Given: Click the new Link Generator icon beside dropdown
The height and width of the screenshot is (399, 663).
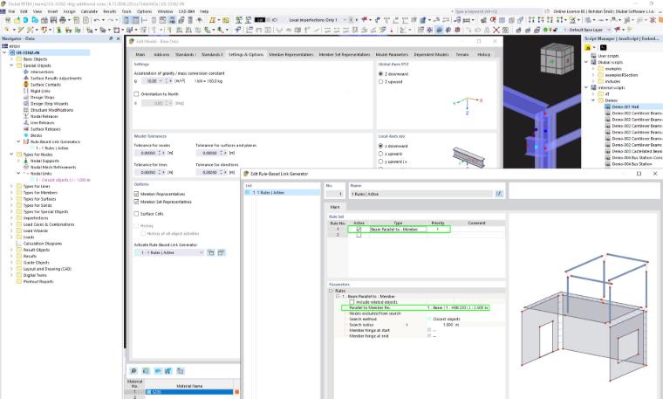Looking at the screenshot, I should [x=211, y=252].
